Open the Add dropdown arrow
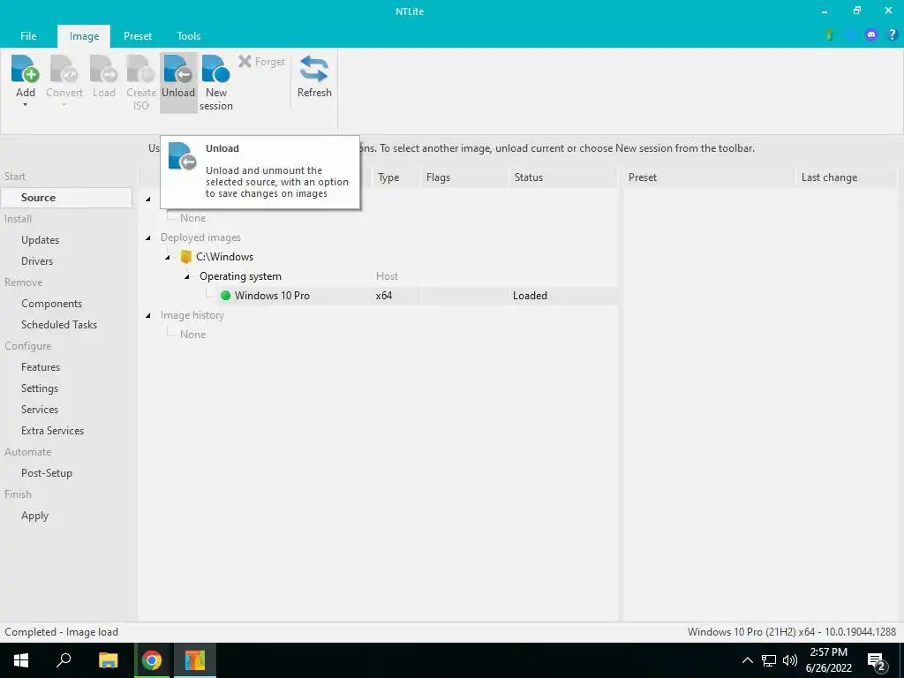 (26, 105)
